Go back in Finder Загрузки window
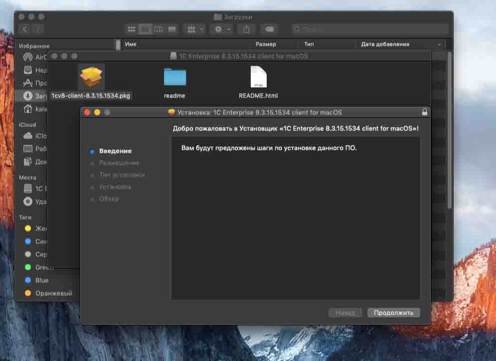 [25, 29]
